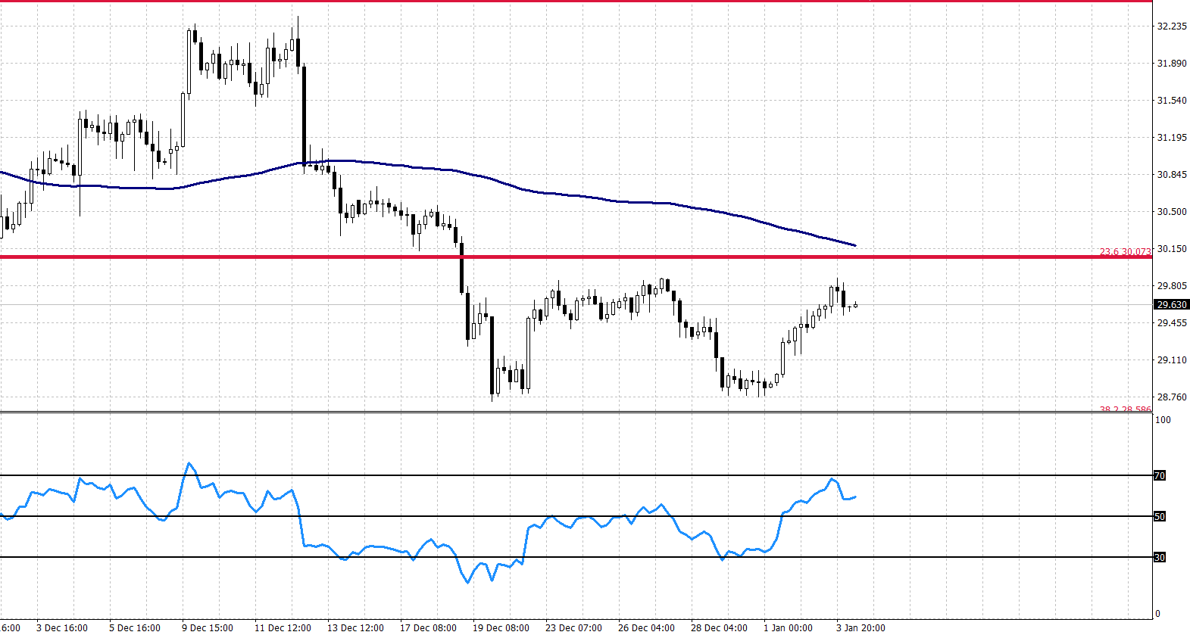
Task: Click the 9 Dec 15:00 time label
Action: (x=208, y=627)
